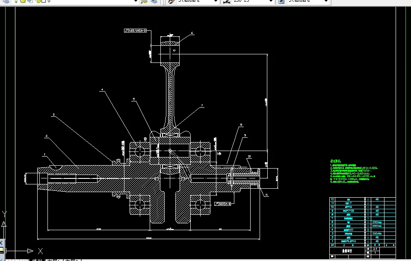Click the dimension style toolbar icon
411x261 pixels.
click(x=227, y=1)
